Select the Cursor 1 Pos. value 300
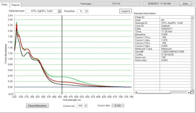Image resolution: width=196 pixels, height=113 pixels. click(164, 37)
